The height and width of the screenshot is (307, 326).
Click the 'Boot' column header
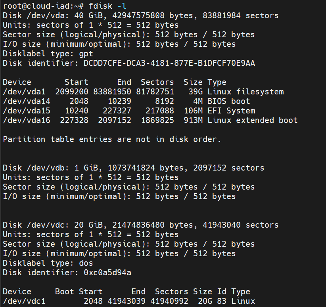pos(65,292)
